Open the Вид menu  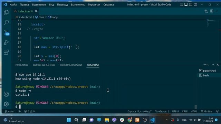point(51,4)
